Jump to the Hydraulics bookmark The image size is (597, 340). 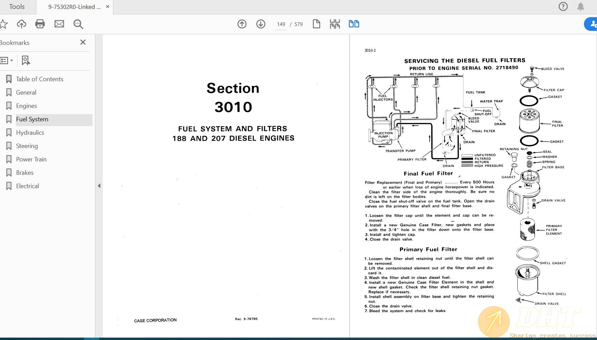[30, 132]
